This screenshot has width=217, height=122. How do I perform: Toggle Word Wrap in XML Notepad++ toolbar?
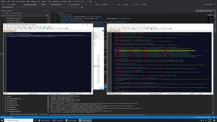coord(147,29)
